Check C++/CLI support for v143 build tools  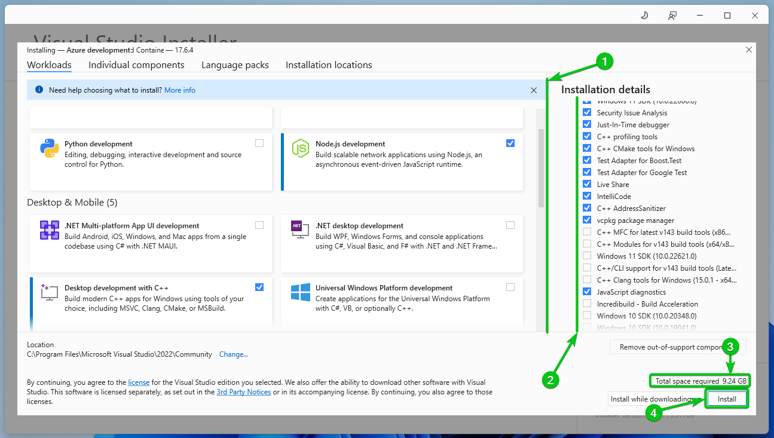coord(587,268)
